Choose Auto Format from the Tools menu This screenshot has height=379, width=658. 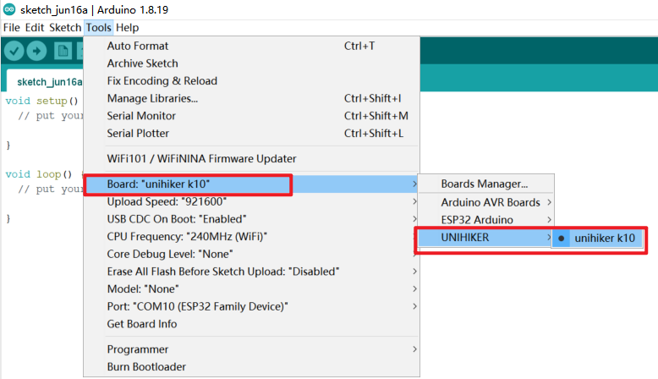[x=251, y=46]
